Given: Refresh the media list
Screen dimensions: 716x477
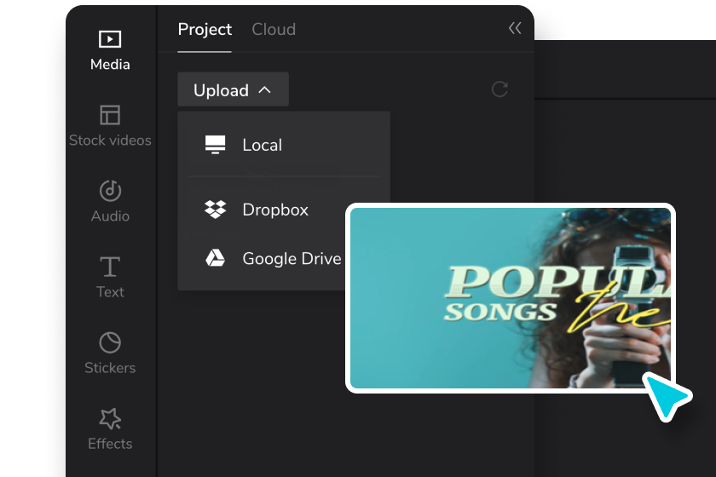Looking at the screenshot, I should [x=499, y=89].
